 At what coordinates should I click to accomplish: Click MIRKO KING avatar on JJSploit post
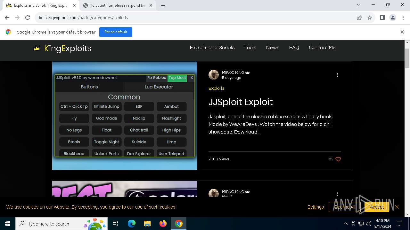click(x=214, y=75)
